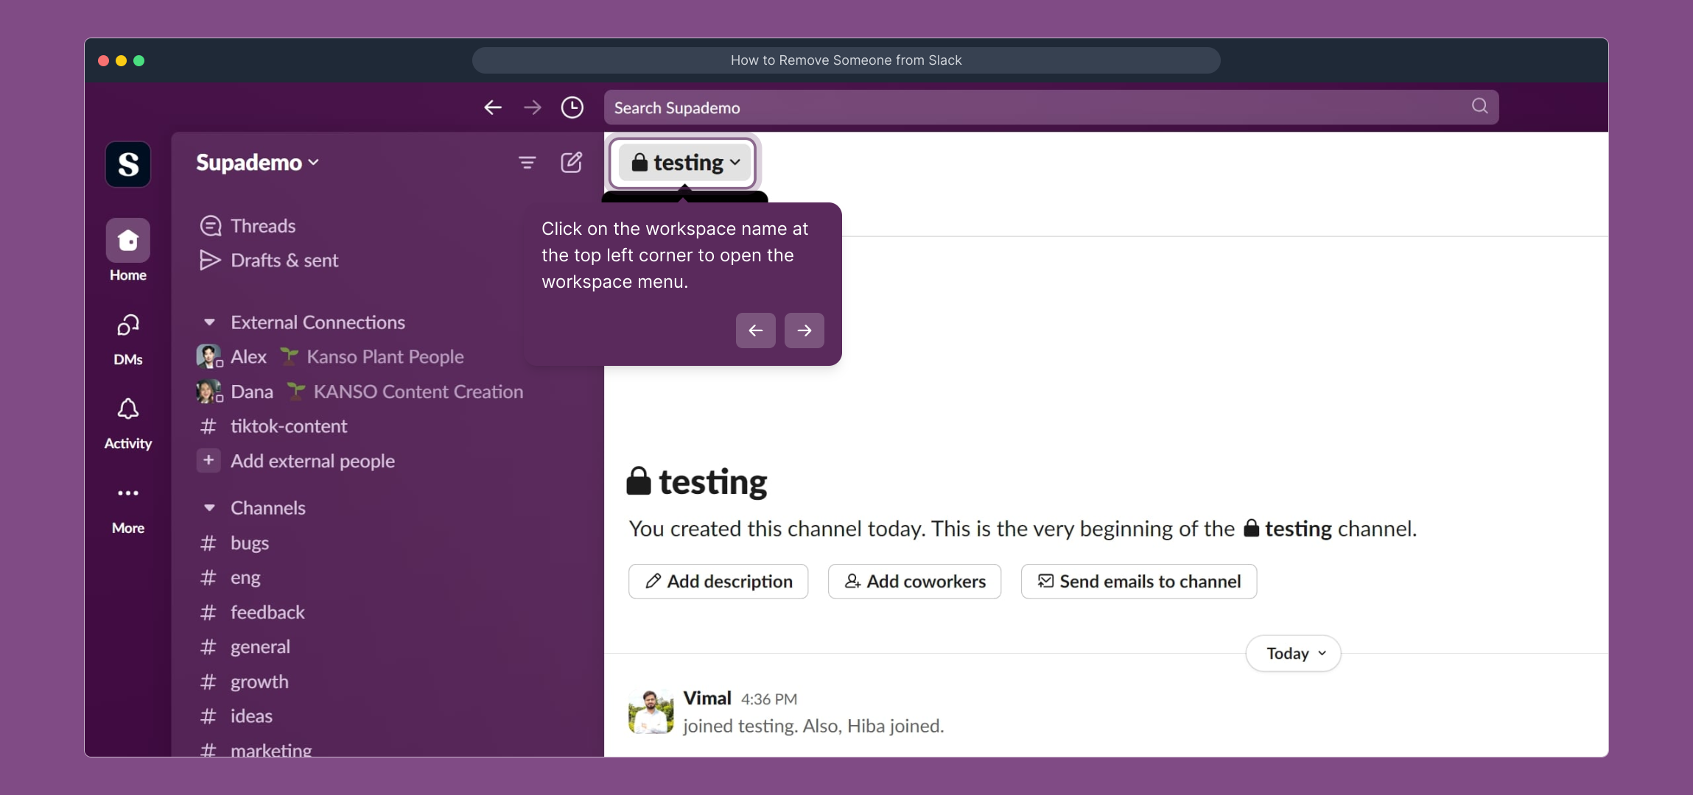Click the sidebar filter icon
1693x795 pixels.
point(526,162)
